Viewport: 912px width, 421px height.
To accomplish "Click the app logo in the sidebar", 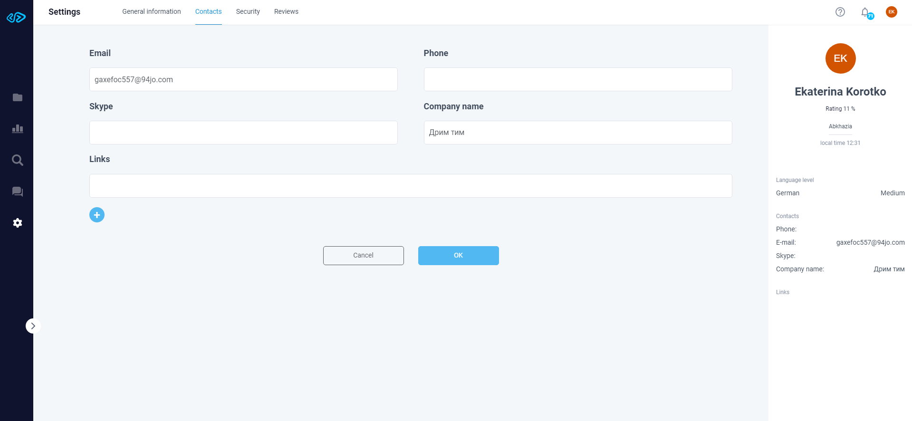I will click(x=16, y=18).
